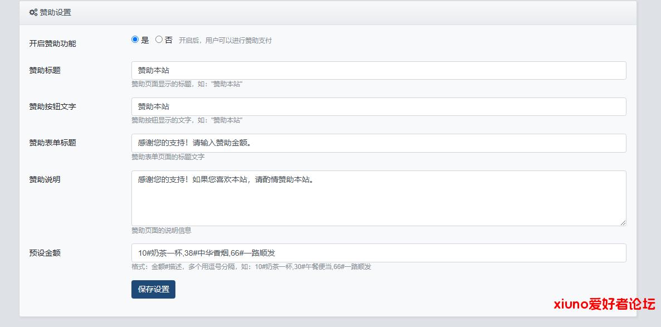Focus the 赞助按钮文字 text box
This screenshot has height=327, width=661.
tap(378, 106)
